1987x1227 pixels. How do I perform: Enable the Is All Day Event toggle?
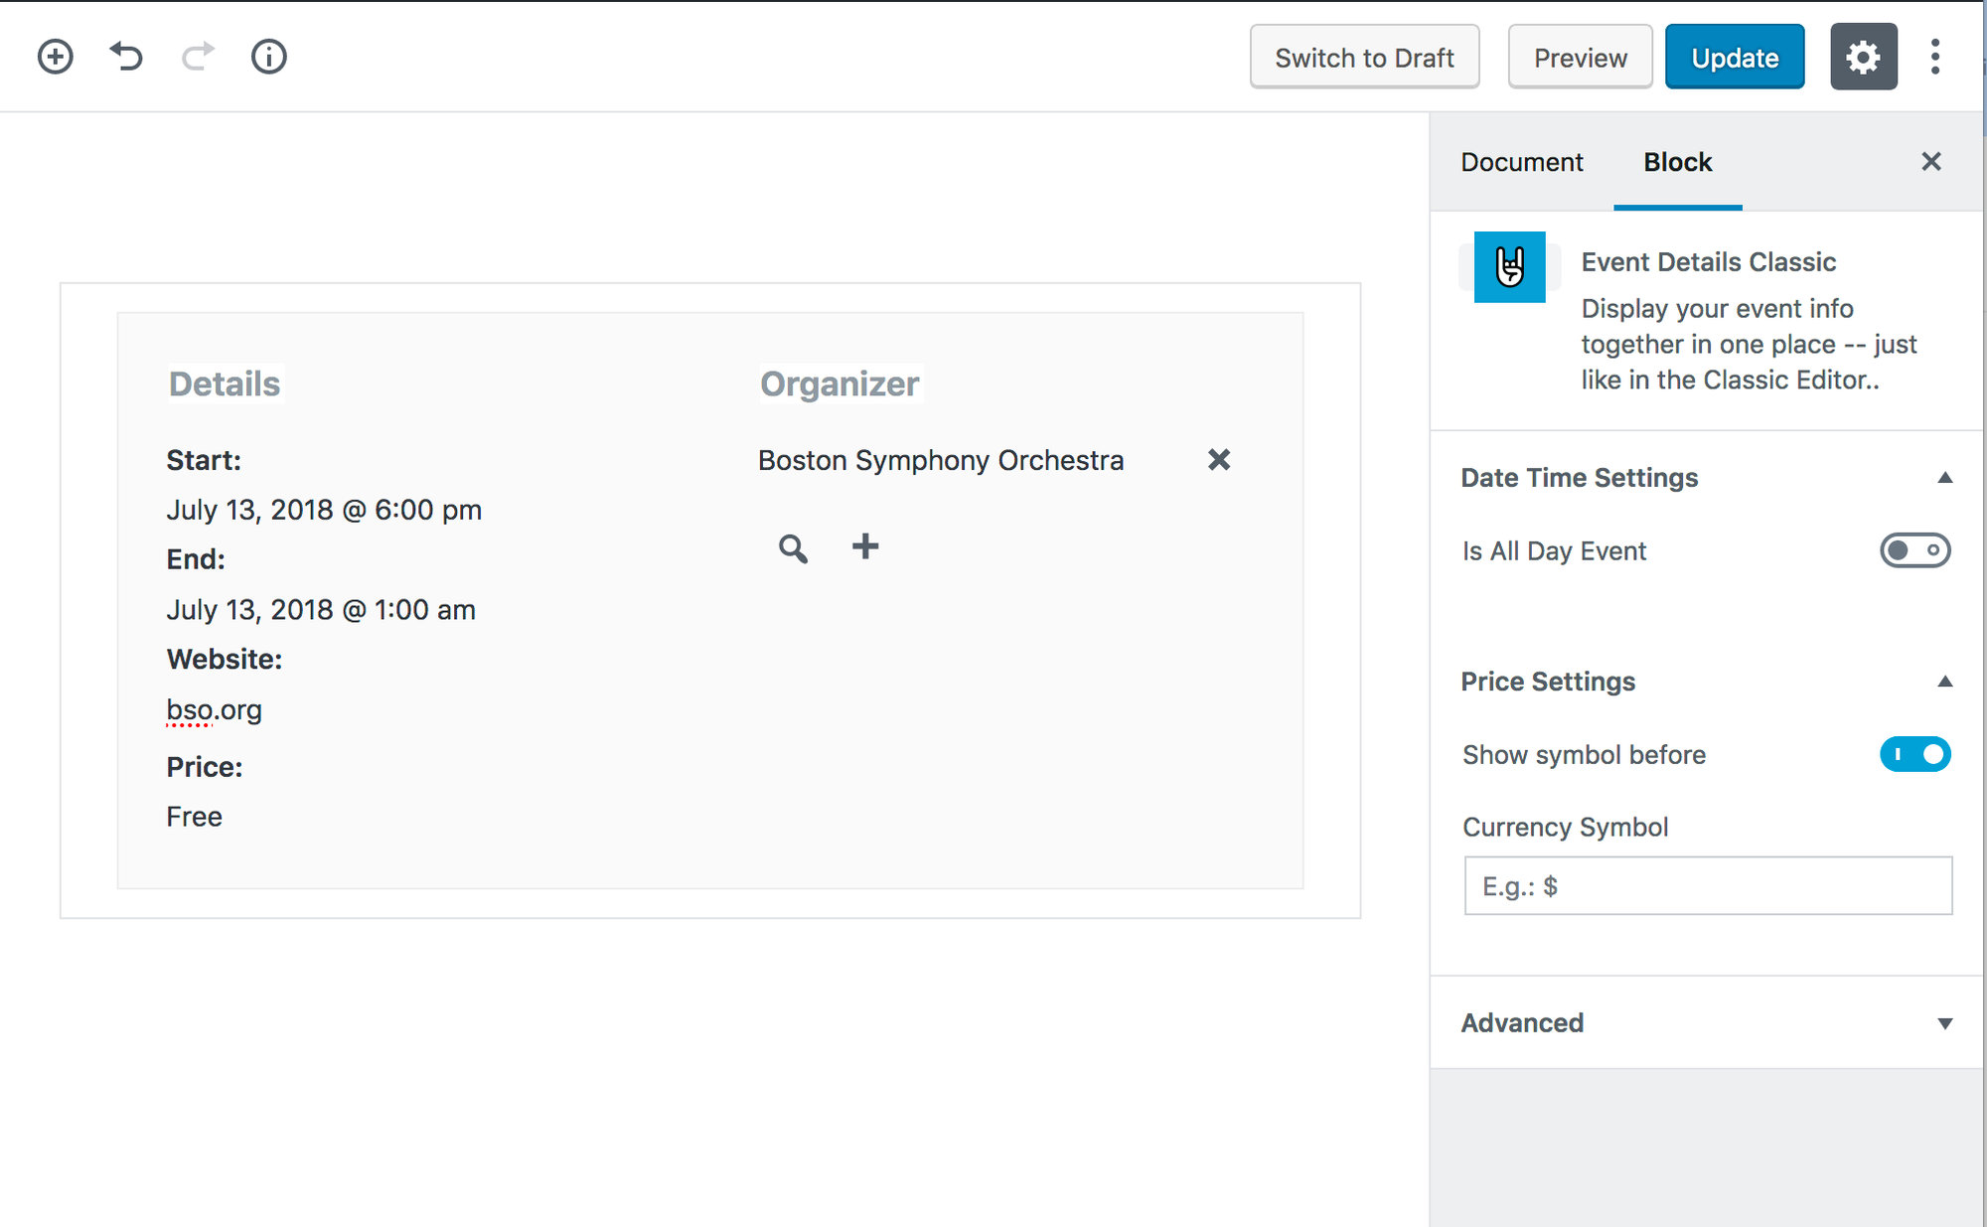coord(1914,550)
